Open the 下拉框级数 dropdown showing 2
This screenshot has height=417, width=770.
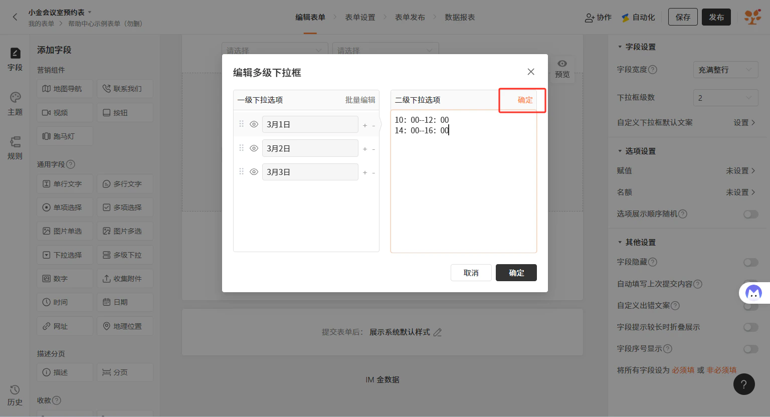[725, 98]
